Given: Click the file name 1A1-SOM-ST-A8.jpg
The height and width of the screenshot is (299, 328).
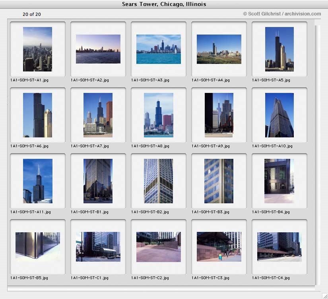Looking at the screenshot, I should (x=150, y=146).
